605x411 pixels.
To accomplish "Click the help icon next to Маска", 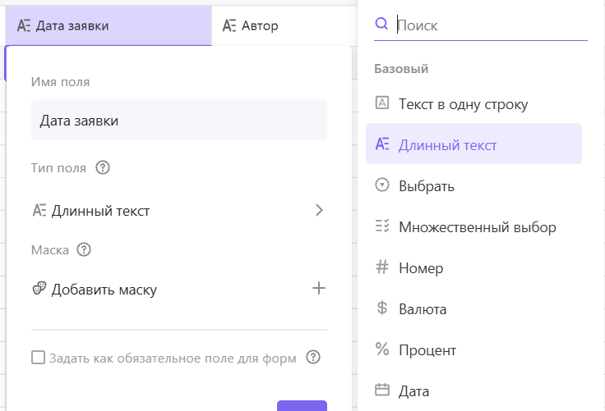I will (x=84, y=249).
